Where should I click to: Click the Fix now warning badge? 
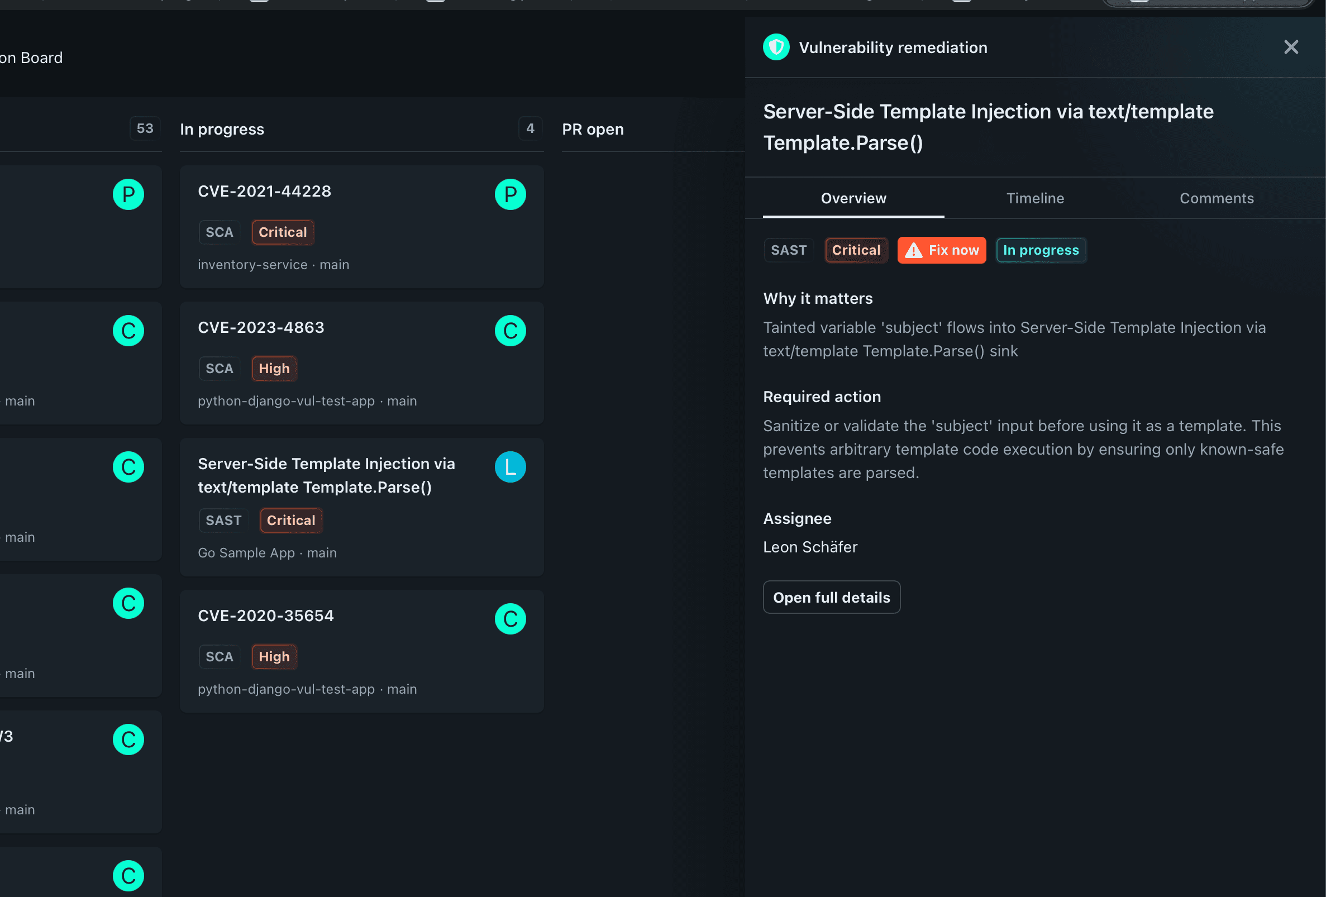point(941,250)
